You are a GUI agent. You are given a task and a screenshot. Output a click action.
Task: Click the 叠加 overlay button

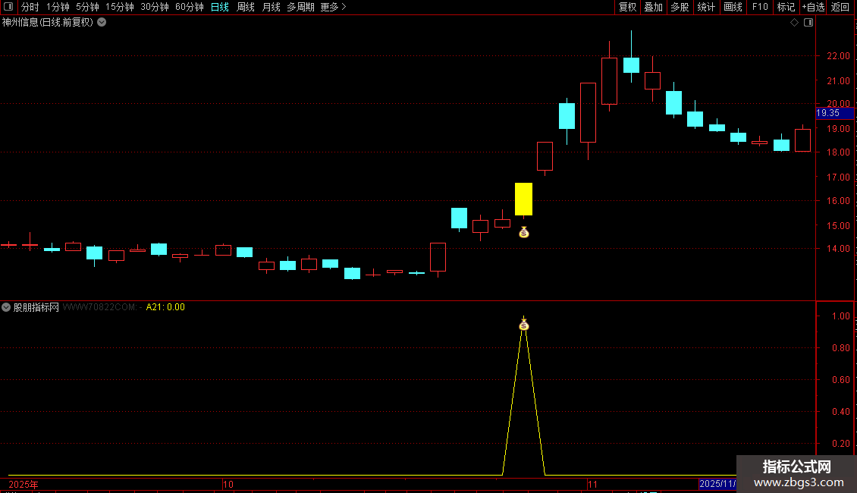[x=653, y=7]
